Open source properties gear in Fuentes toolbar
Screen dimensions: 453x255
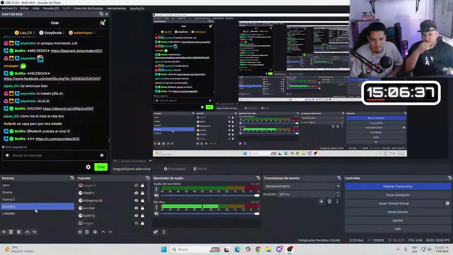coord(95,232)
